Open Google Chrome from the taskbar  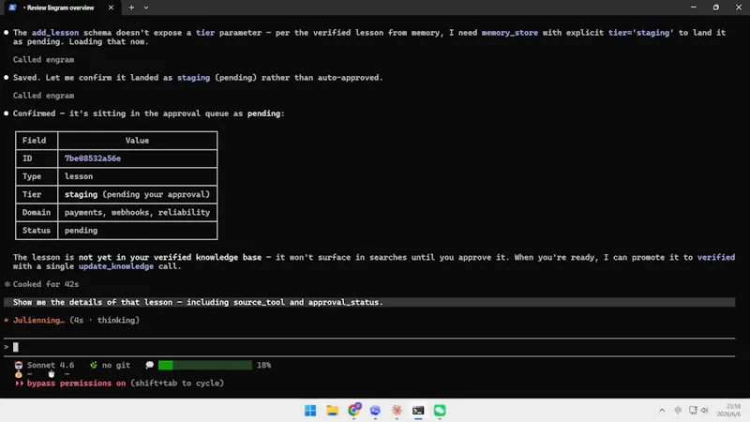click(x=354, y=410)
